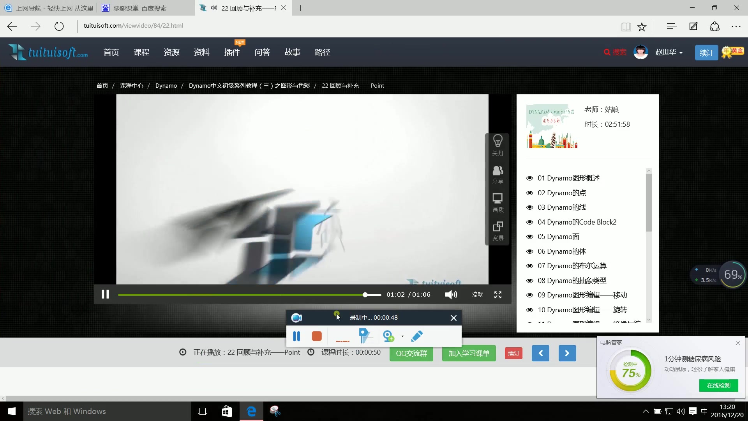This screenshot has height=421, width=748.
Task: Click the 加入学习课单 button
Action: (x=469, y=354)
